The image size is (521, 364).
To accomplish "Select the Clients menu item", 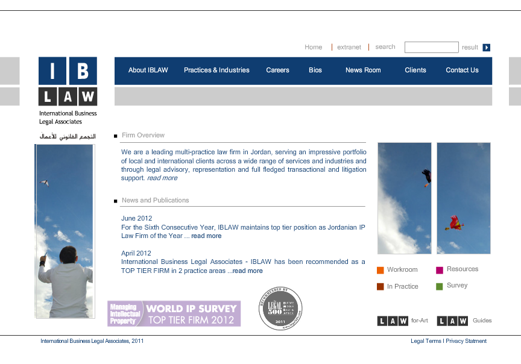I will tap(415, 70).
